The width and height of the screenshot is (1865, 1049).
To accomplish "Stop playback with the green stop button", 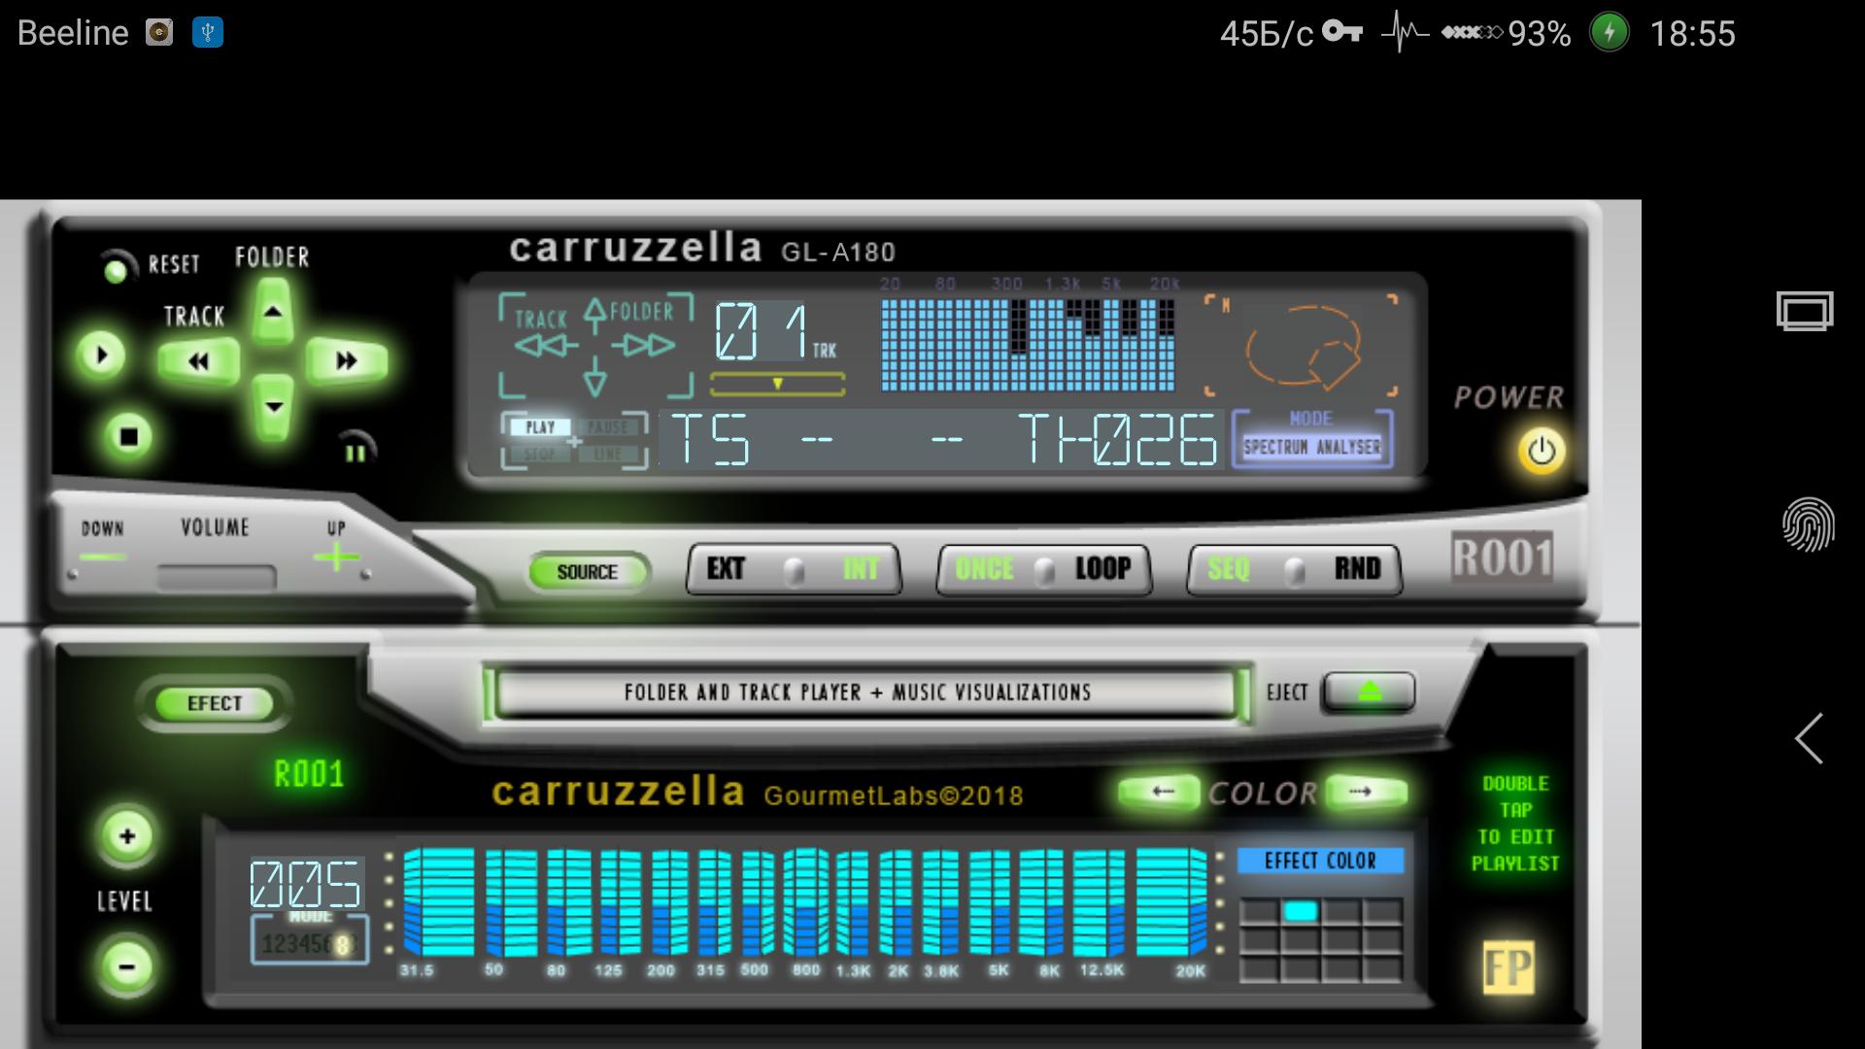I will click(x=128, y=436).
